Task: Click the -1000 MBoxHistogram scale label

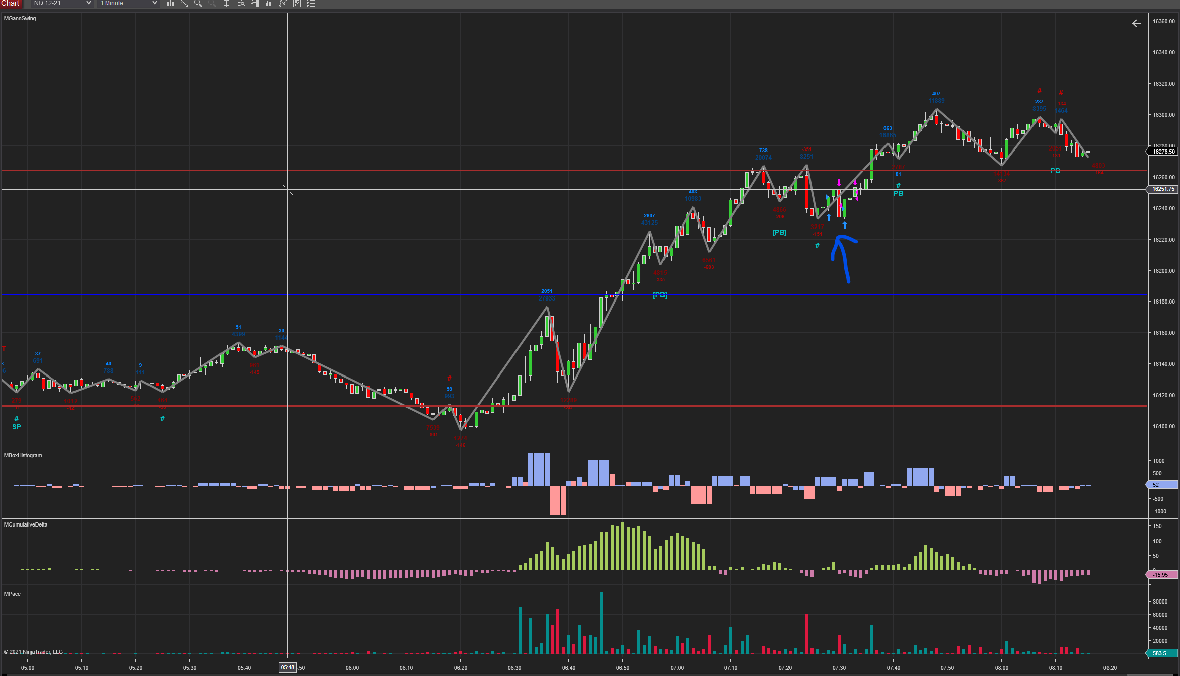Action: (x=1159, y=511)
